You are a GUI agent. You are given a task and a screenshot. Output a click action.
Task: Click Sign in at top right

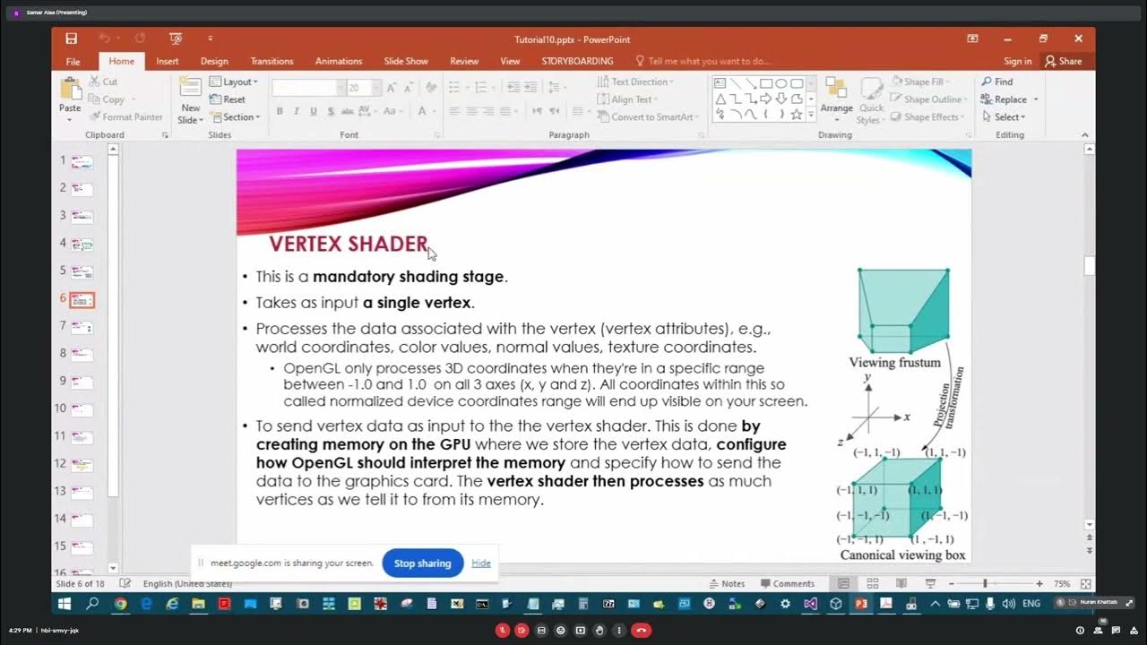click(1017, 61)
